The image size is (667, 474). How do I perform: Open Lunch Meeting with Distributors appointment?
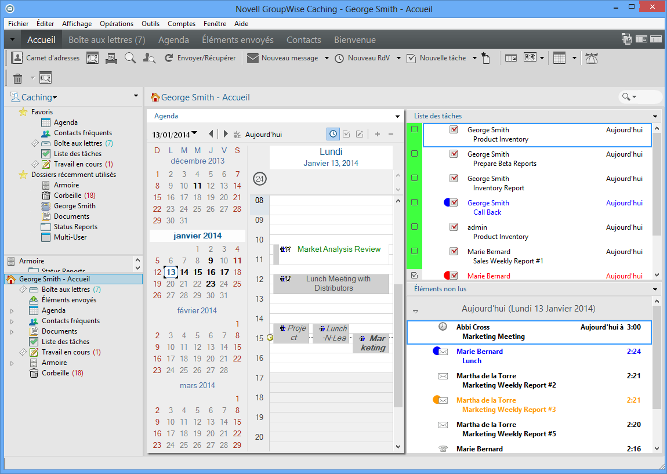[x=331, y=283]
